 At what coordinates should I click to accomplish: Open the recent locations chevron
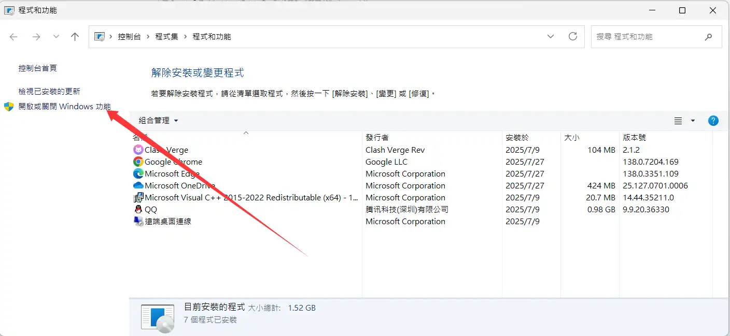[x=56, y=37]
